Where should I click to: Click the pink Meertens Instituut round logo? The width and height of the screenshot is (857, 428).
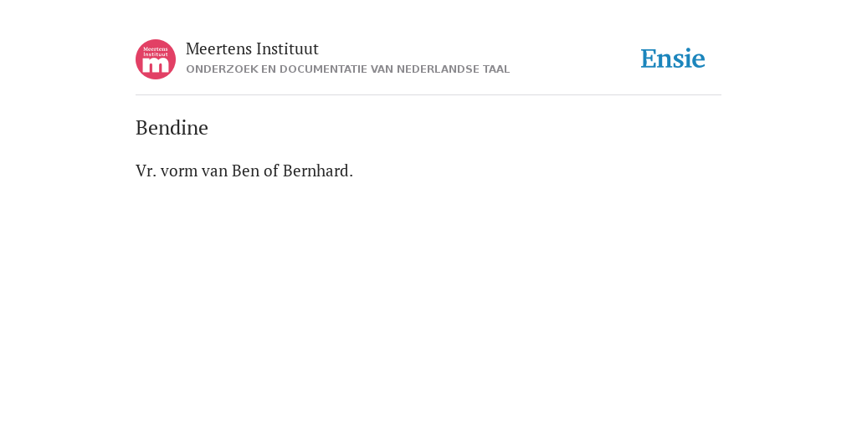click(x=156, y=59)
